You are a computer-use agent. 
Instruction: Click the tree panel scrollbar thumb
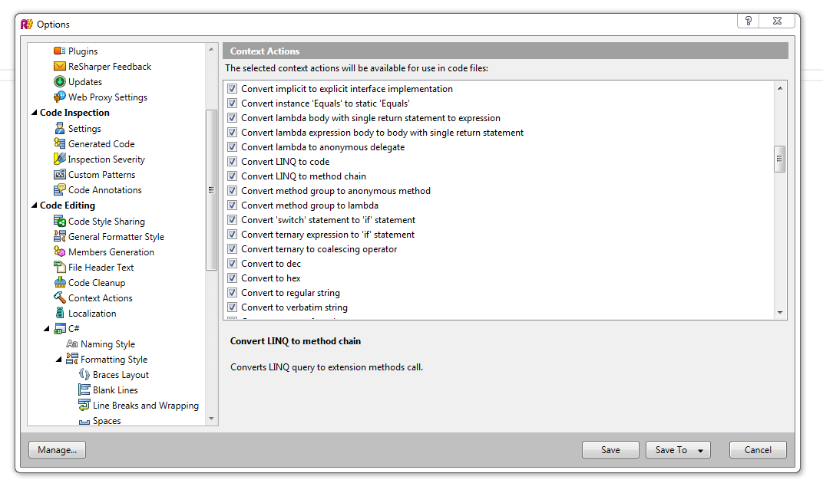tap(211, 189)
